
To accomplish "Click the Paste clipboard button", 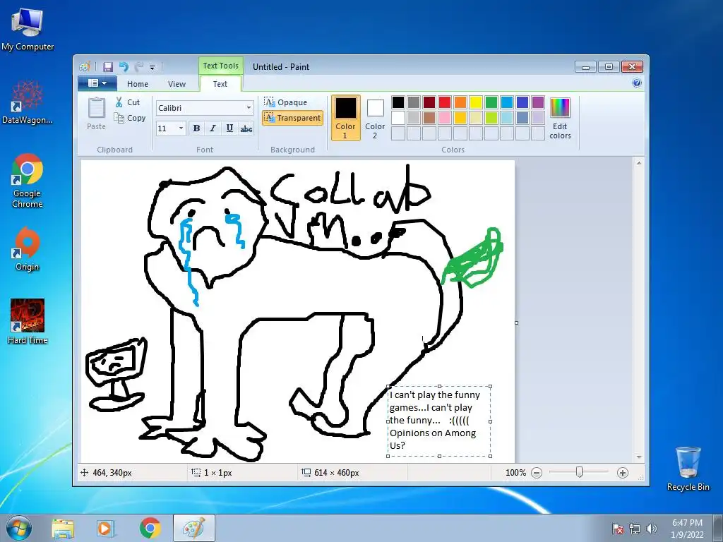I will pos(96,114).
